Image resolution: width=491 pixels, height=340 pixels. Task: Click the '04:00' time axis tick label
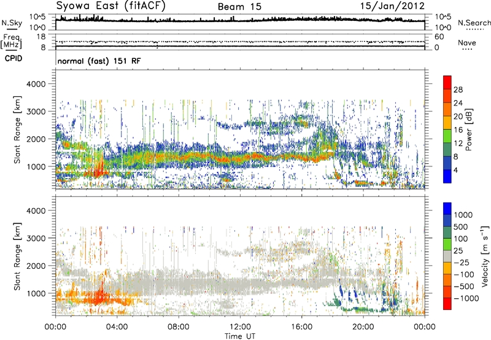coord(117,327)
